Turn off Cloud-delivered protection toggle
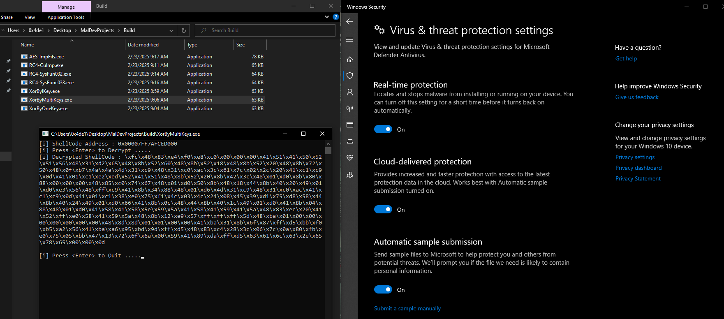Screen dimensions: 724x319 coord(383,210)
